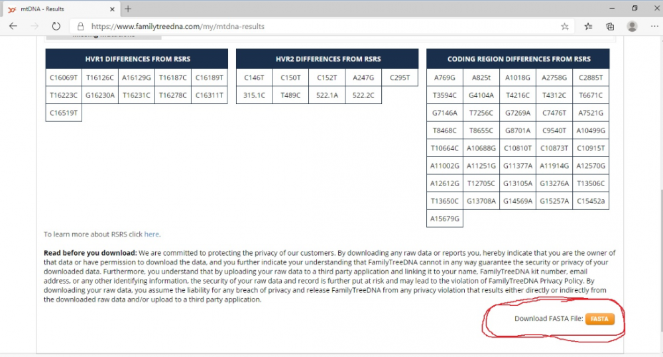Click the C16519T mutation cell

(64, 113)
